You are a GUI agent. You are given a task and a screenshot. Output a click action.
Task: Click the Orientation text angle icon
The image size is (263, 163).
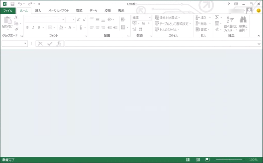click(x=110, y=19)
